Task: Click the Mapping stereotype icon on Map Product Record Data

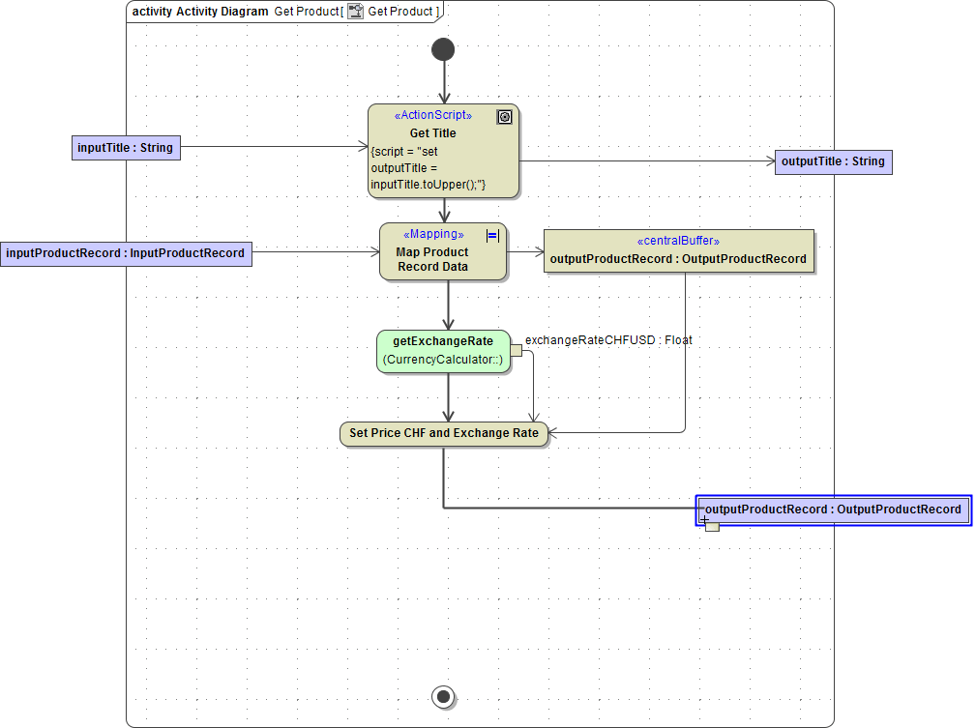Action: click(x=491, y=234)
